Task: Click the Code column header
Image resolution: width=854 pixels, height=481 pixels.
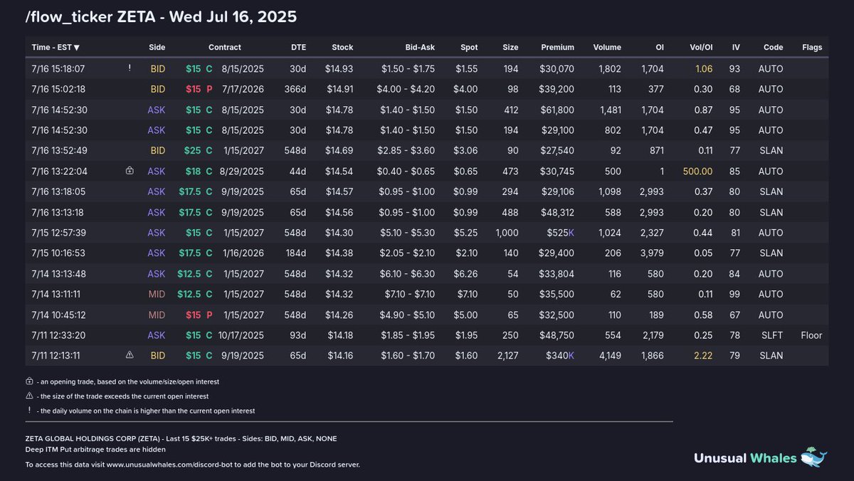Action: 773,48
